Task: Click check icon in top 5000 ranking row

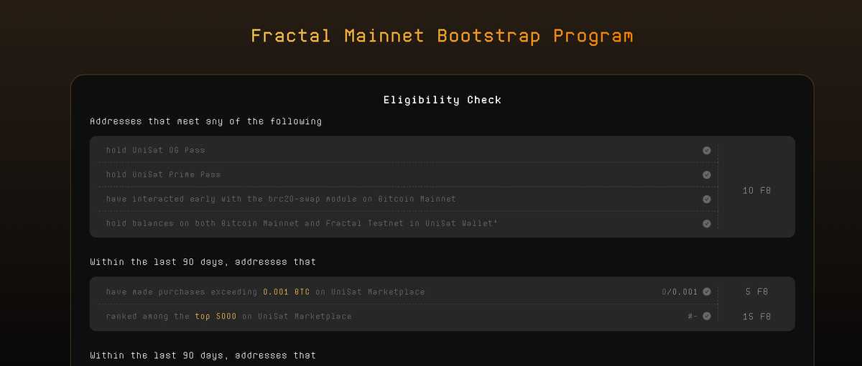Action: 707,316
